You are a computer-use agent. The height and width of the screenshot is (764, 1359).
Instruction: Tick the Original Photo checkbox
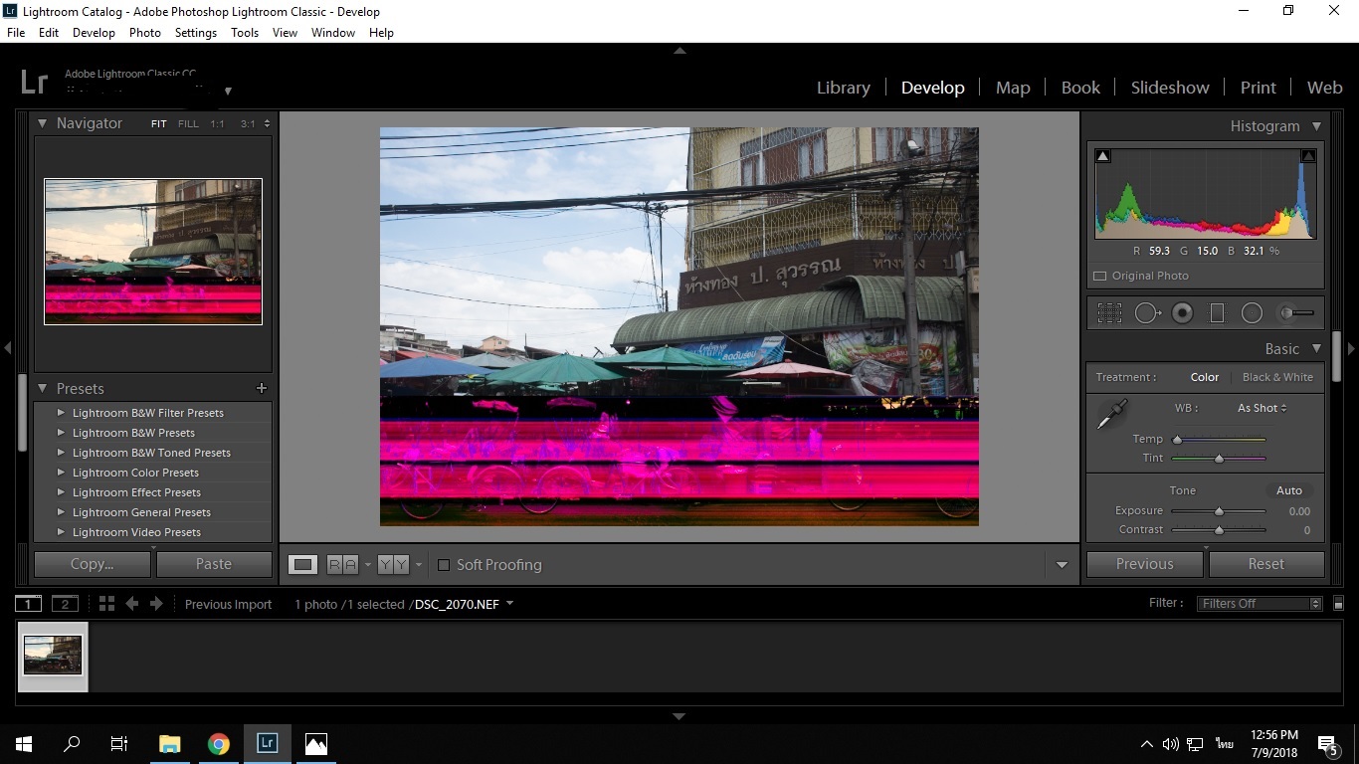click(1100, 276)
